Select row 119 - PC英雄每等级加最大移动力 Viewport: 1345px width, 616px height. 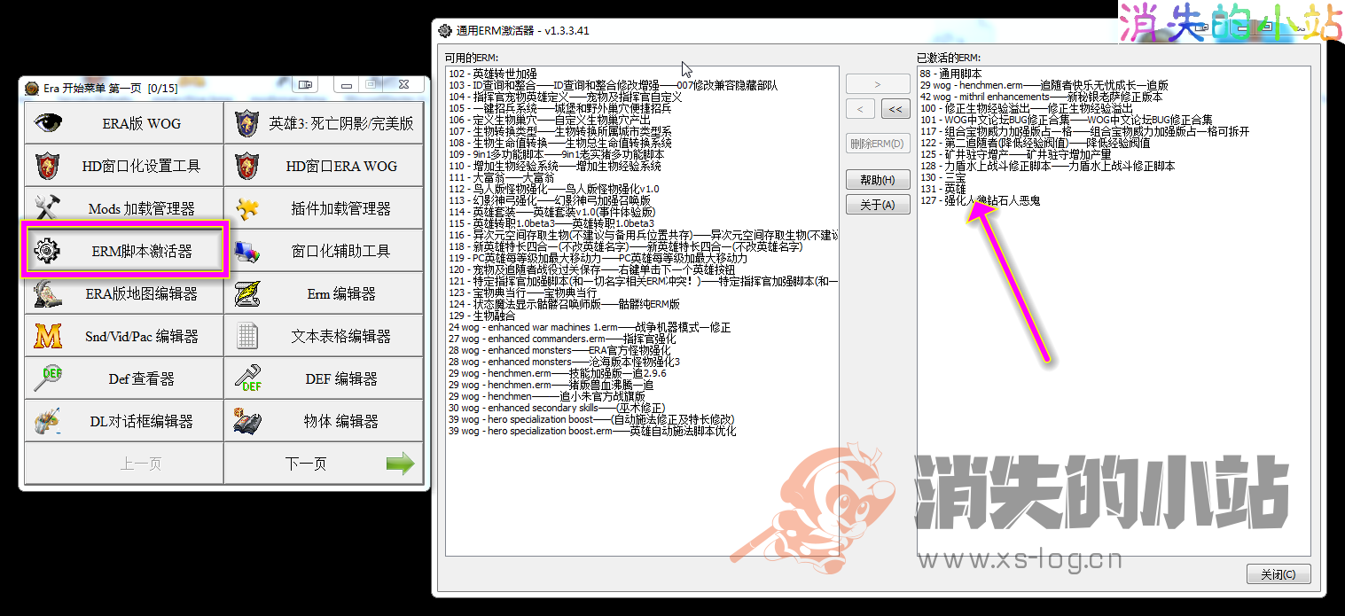coord(643,258)
